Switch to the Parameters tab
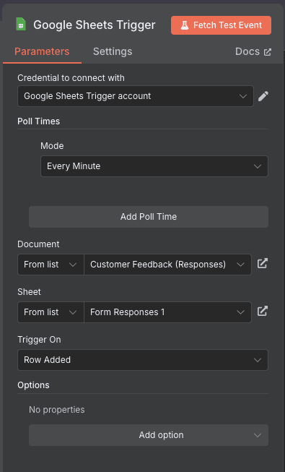Screen dimensions: 285x472 [x=42, y=51]
